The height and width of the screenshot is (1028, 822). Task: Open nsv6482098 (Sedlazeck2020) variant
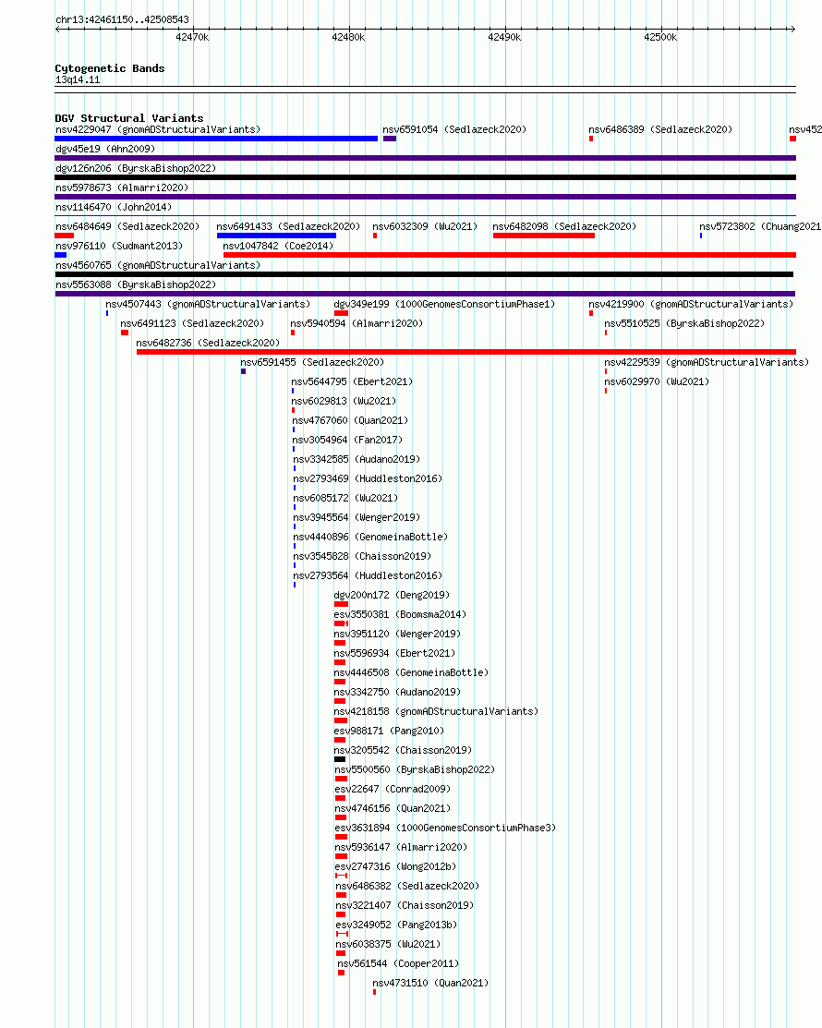click(x=564, y=227)
